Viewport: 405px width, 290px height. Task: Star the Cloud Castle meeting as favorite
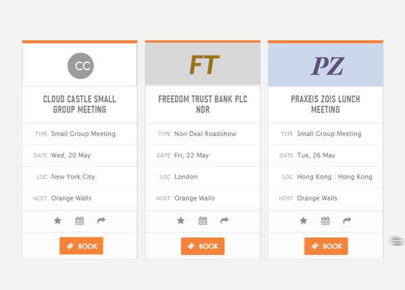[57, 220]
